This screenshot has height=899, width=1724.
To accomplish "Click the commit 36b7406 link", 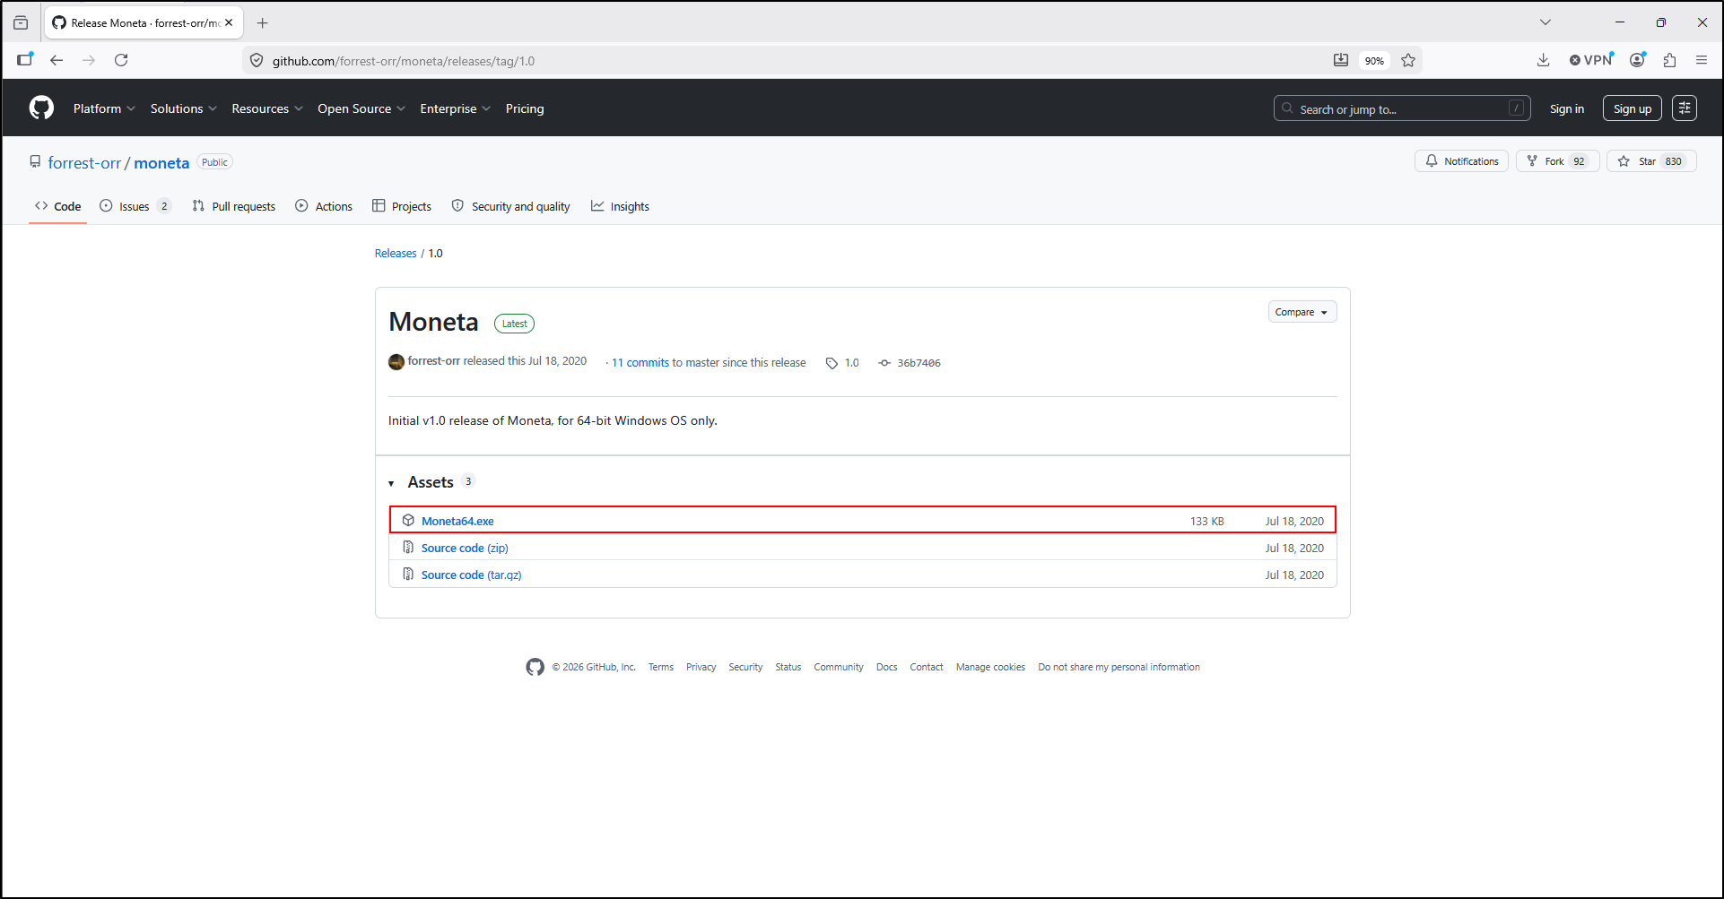I will [x=919, y=363].
